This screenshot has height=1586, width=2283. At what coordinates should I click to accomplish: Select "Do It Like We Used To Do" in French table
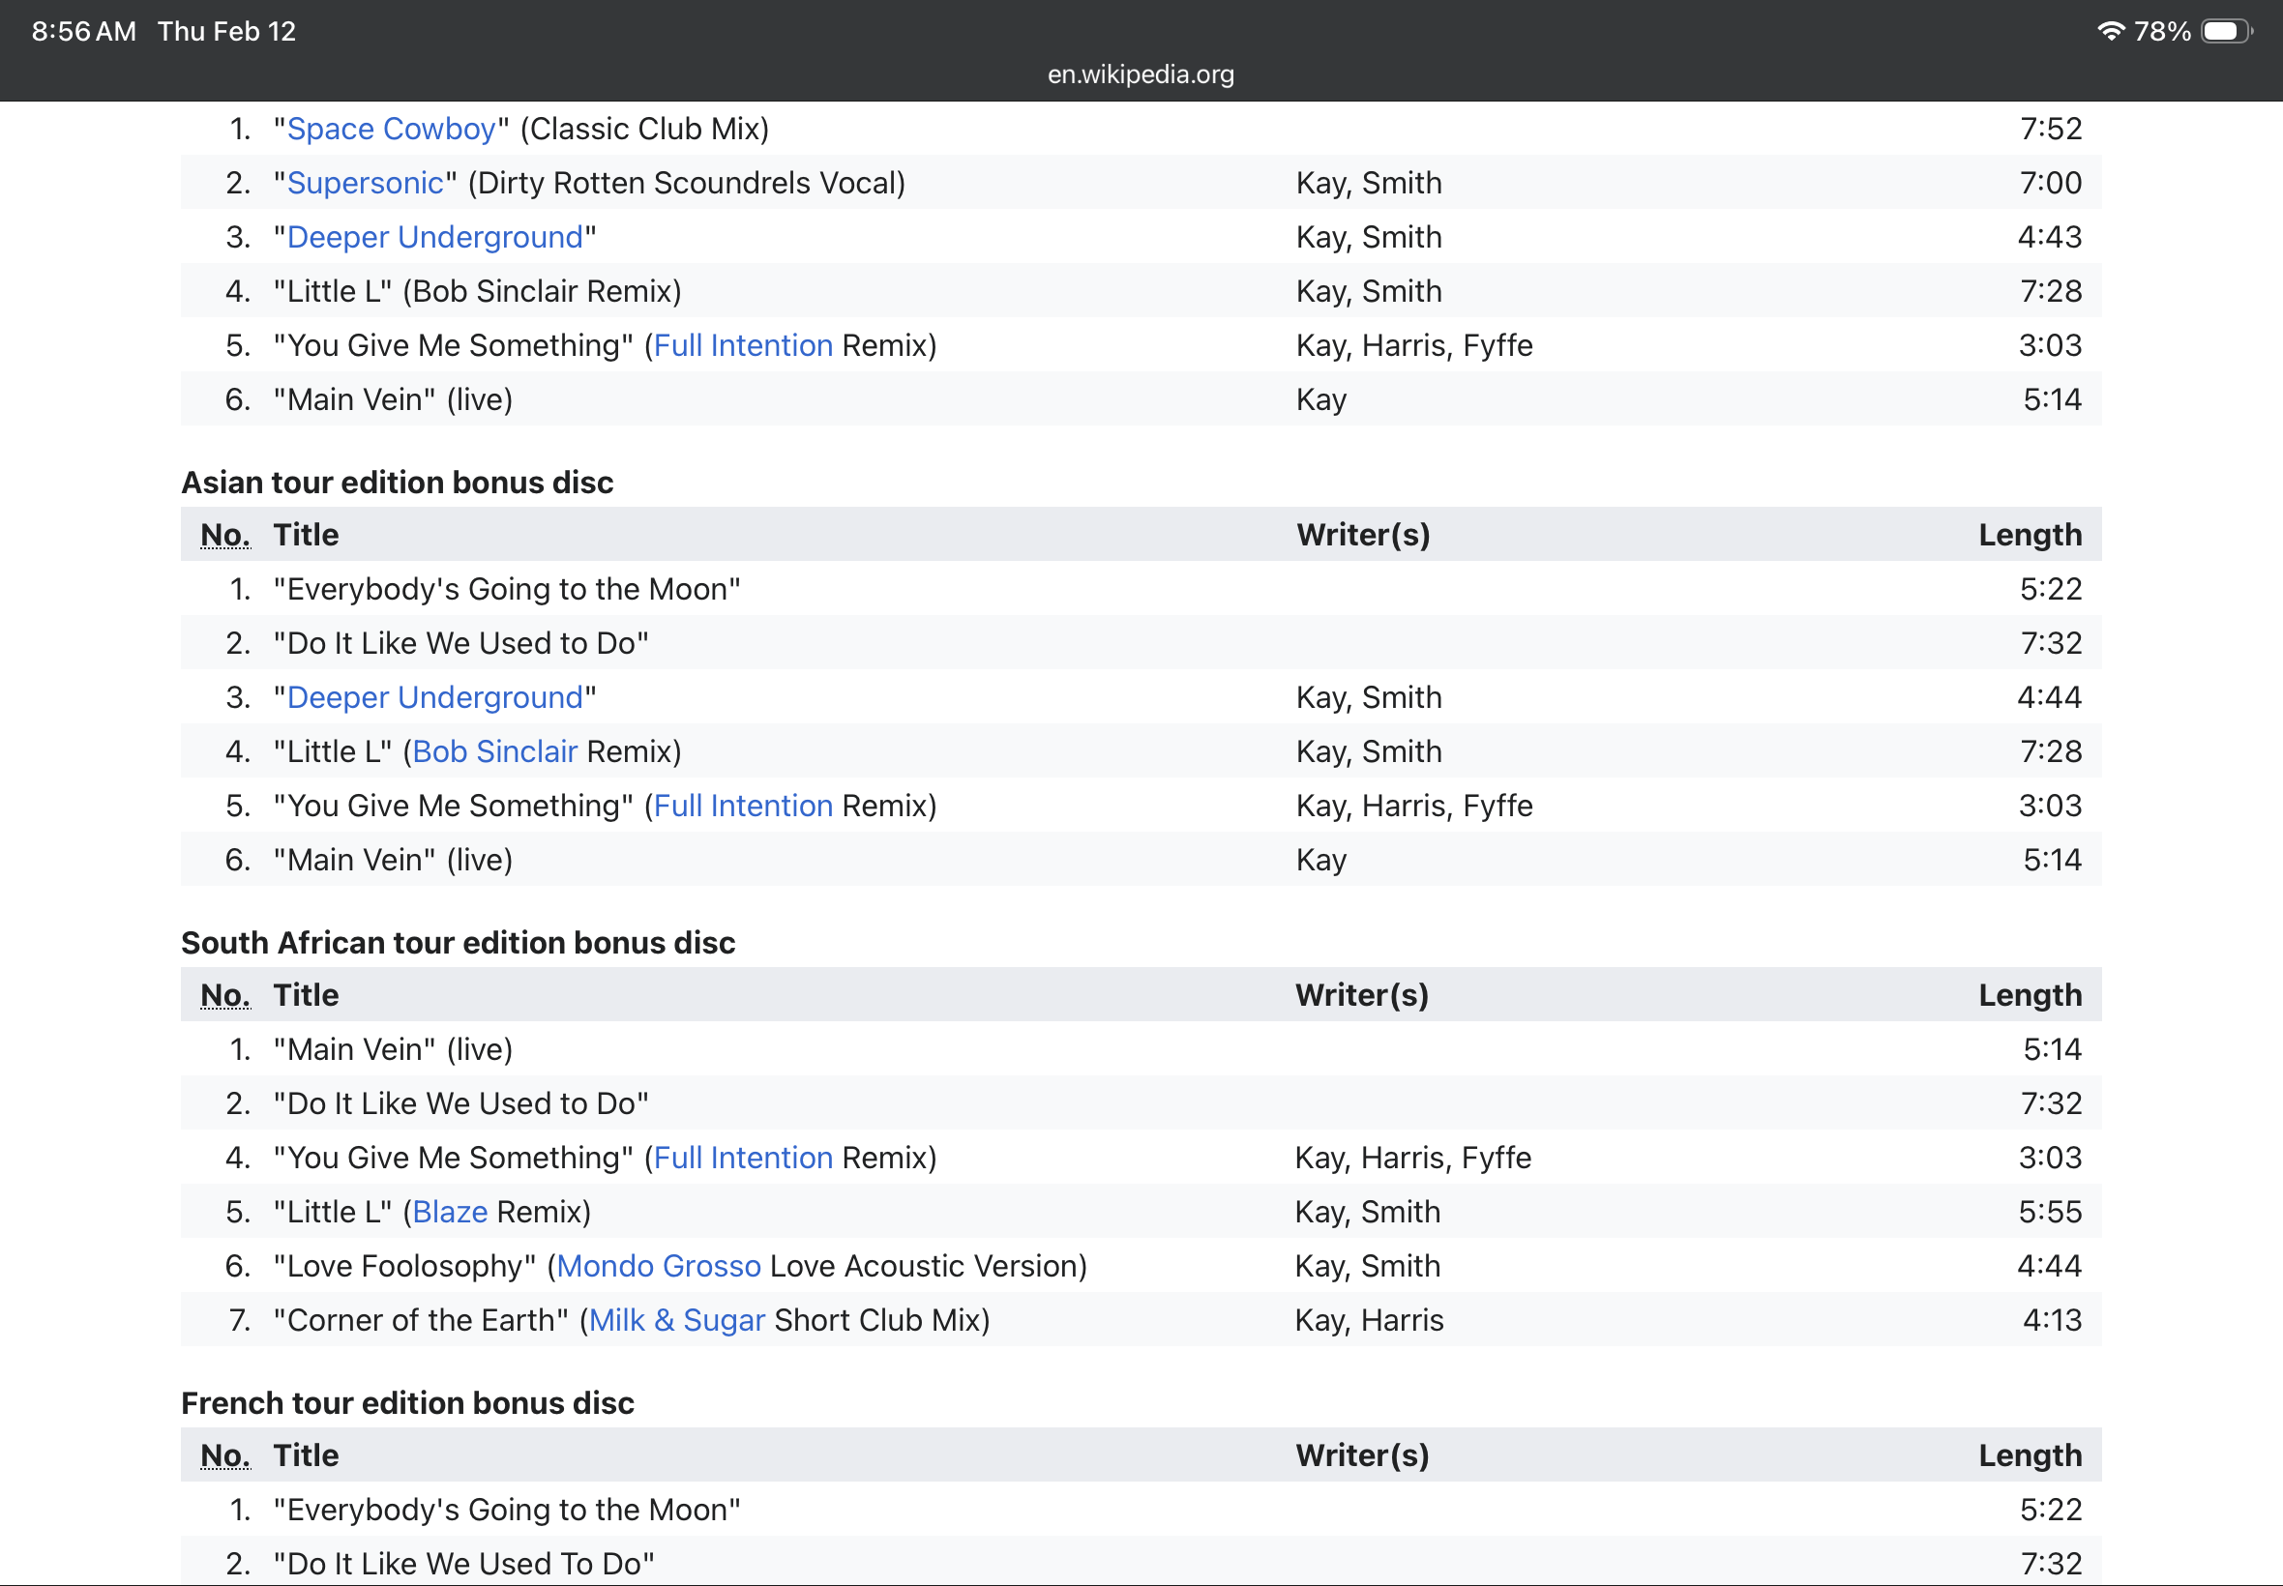click(464, 1563)
